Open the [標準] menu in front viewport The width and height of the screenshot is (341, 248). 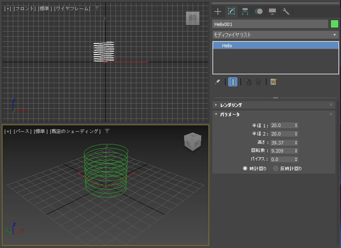tap(45, 9)
